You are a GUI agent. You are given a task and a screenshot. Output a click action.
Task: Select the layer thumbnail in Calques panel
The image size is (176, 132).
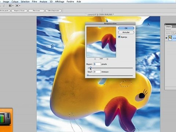tap(170, 38)
